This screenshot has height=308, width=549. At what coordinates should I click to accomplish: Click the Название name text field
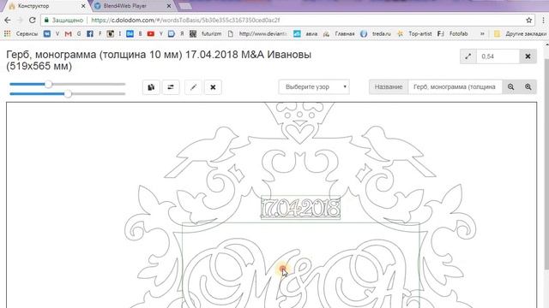455,87
